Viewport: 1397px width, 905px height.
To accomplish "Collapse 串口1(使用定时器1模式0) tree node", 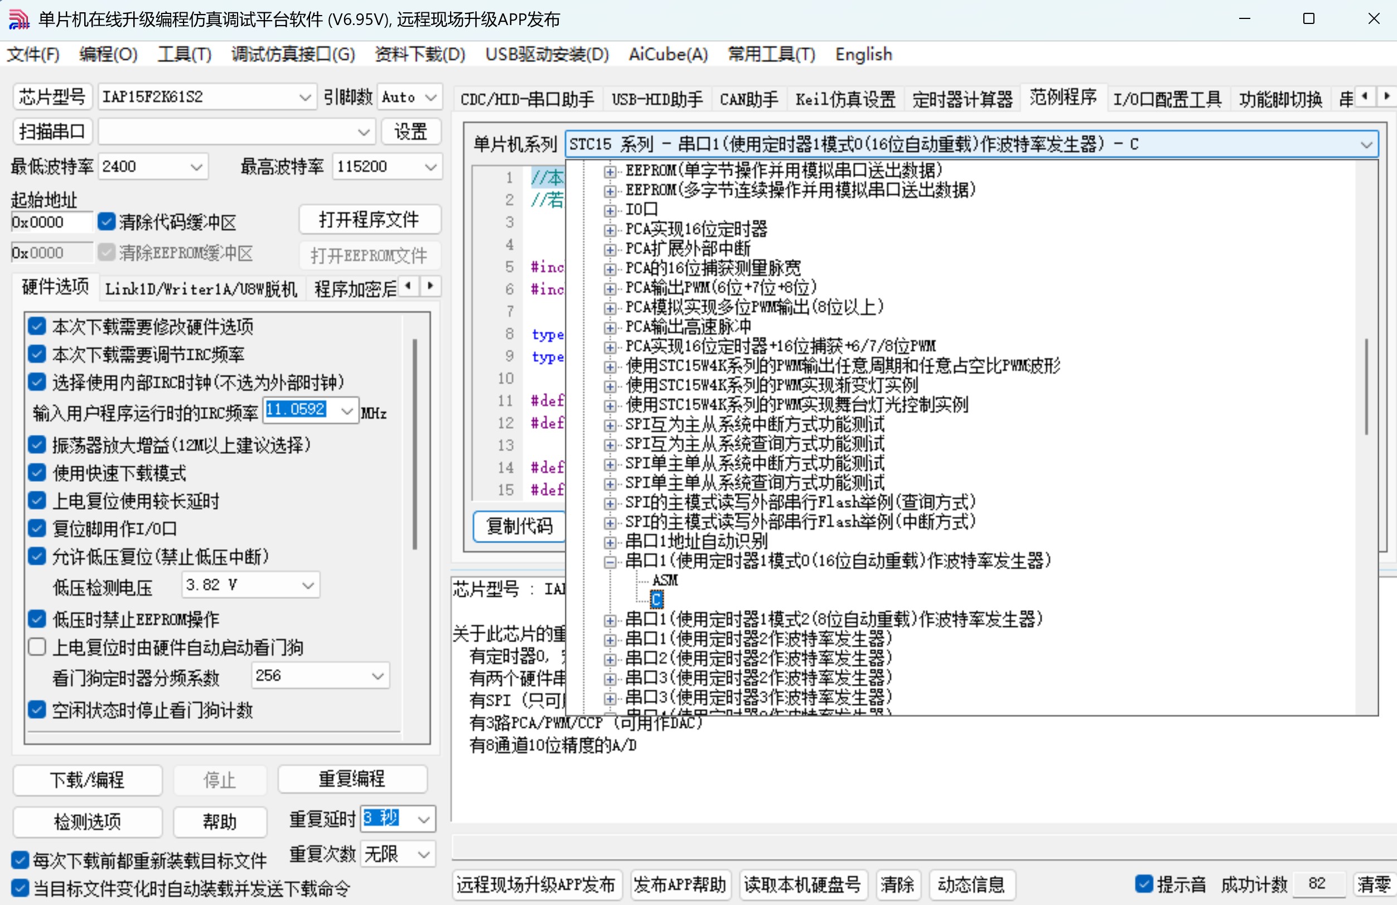I will click(610, 562).
